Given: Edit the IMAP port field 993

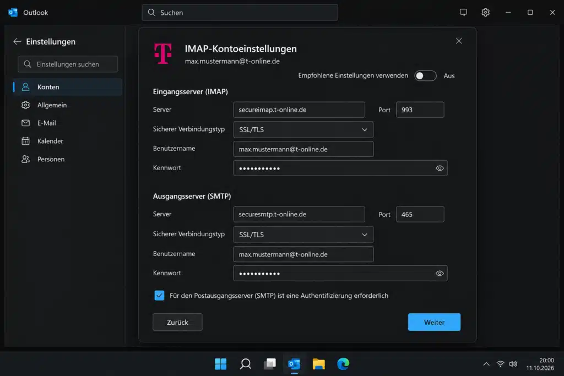Looking at the screenshot, I should click(420, 110).
